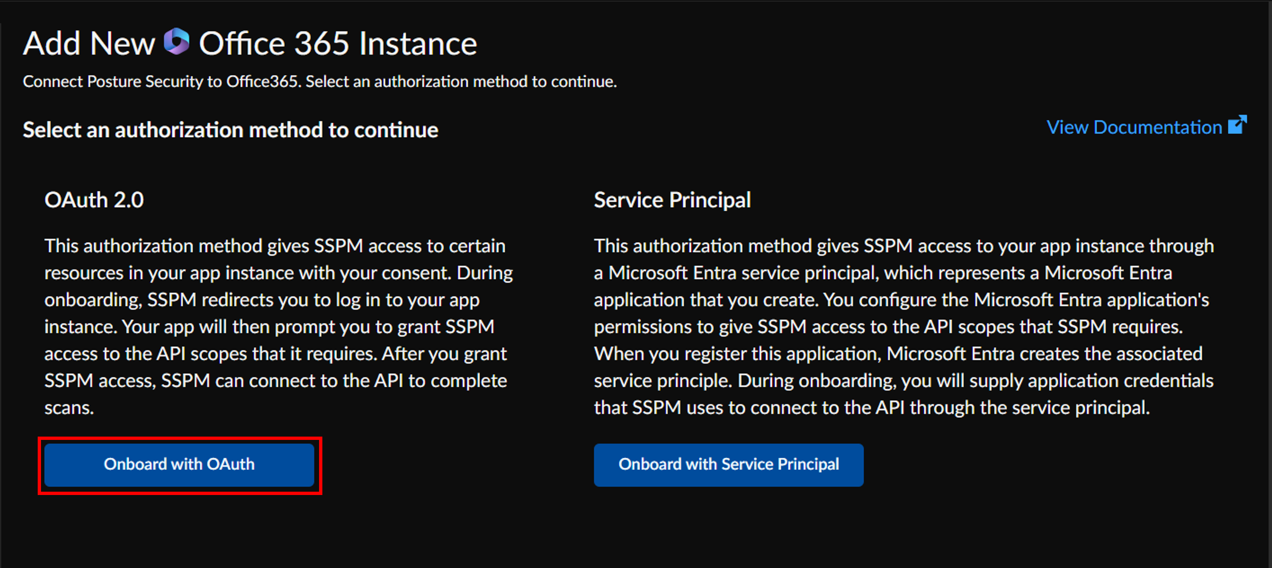Select the Service Principal heading

click(x=672, y=200)
